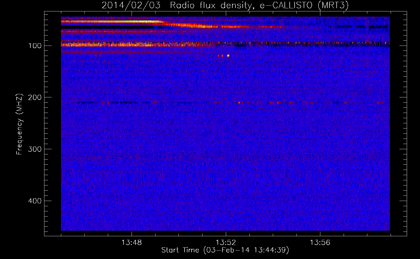
Task: Select the 400 frequency tick label
Action: coord(35,201)
